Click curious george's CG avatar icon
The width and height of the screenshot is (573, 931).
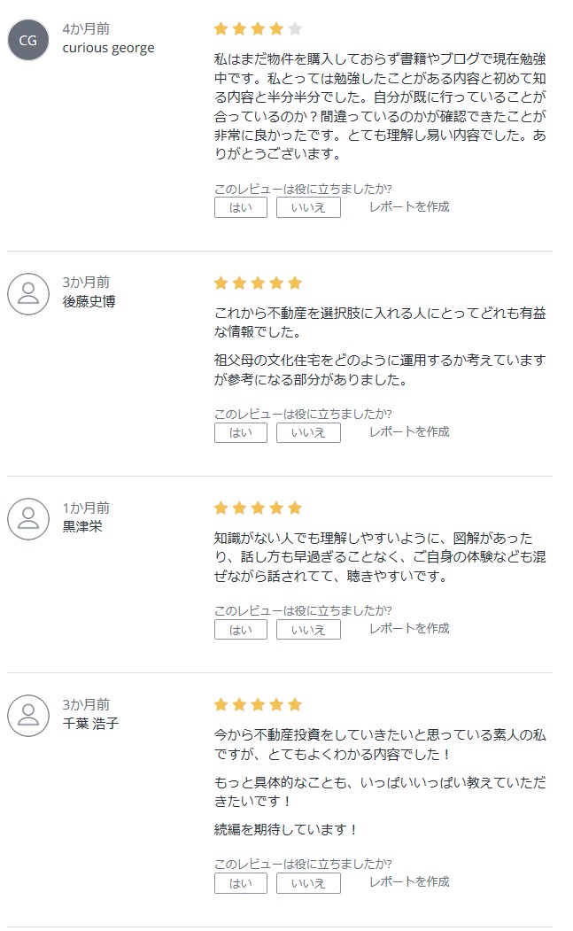[x=28, y=41]
